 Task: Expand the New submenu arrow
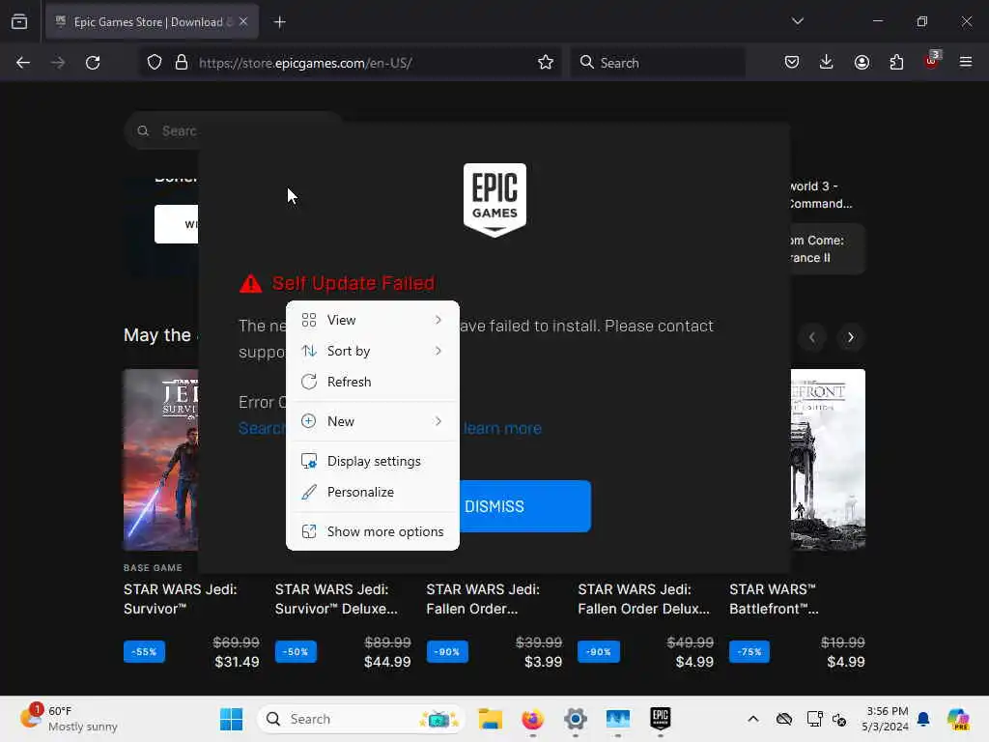point(438,421)
